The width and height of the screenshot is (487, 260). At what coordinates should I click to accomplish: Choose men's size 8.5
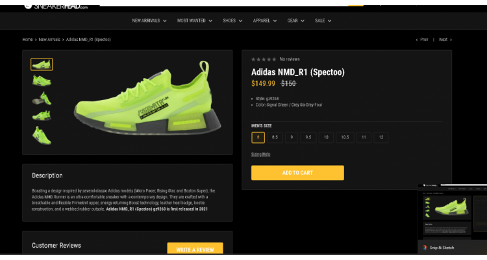275,137
